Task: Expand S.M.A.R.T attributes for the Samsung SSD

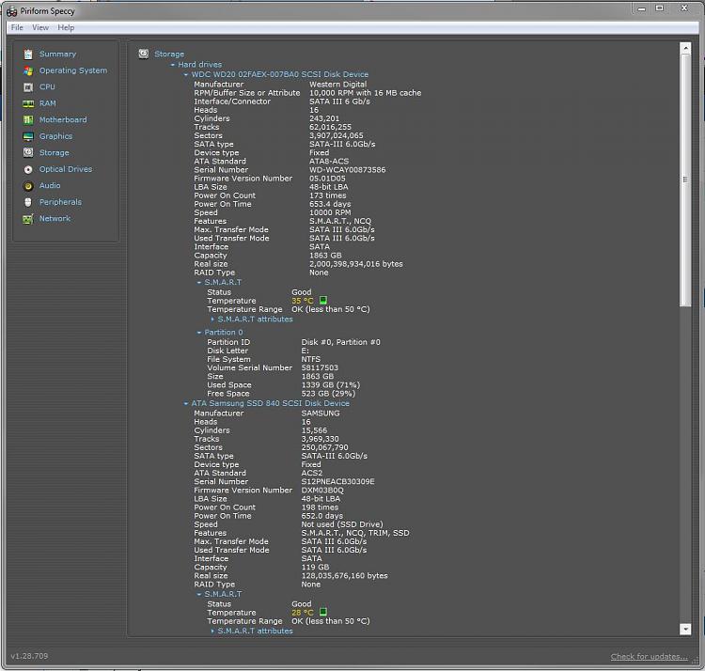Action: pos(212,631)
